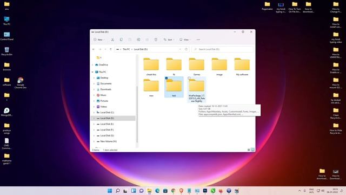This screenshot has width=346, height=195.
Task: Show hidden system tray icons chevron
Action: click(x=300, y=191)
